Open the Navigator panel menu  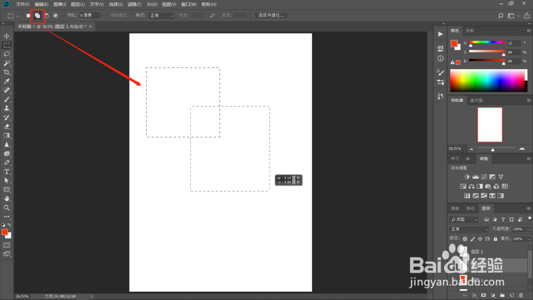point(529,100)
